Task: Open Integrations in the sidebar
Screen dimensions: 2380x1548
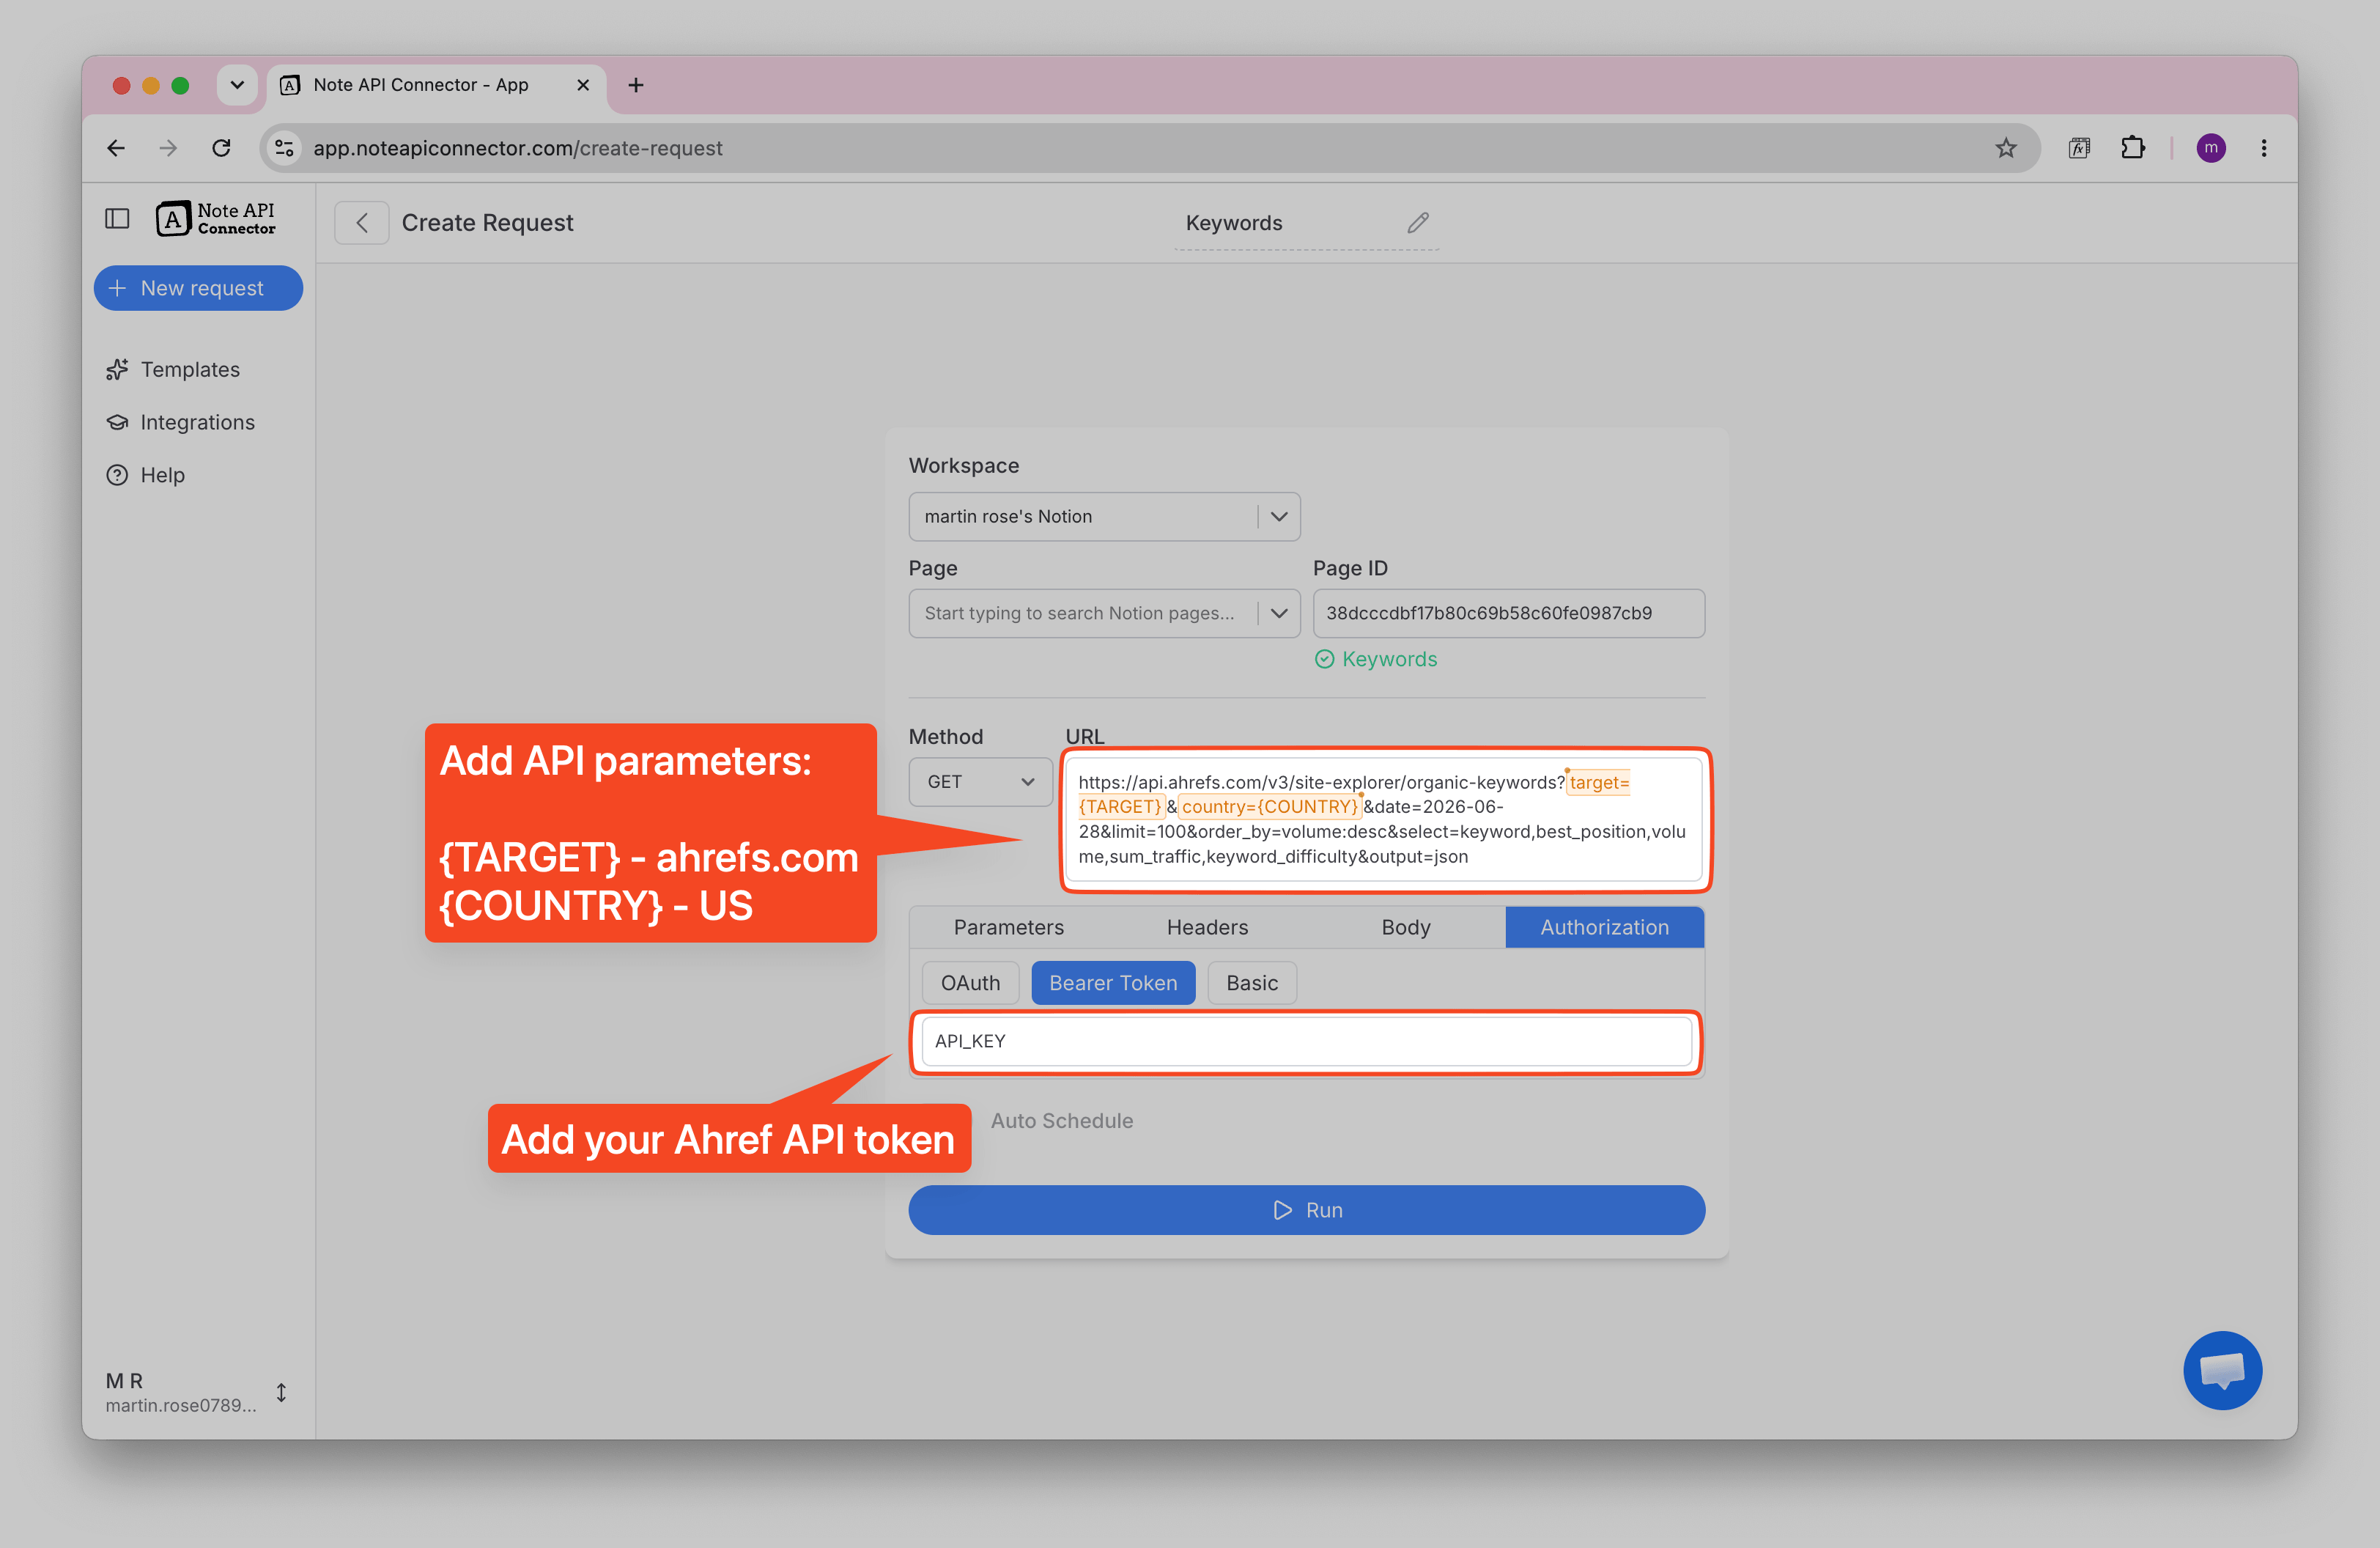Action: 198,422
